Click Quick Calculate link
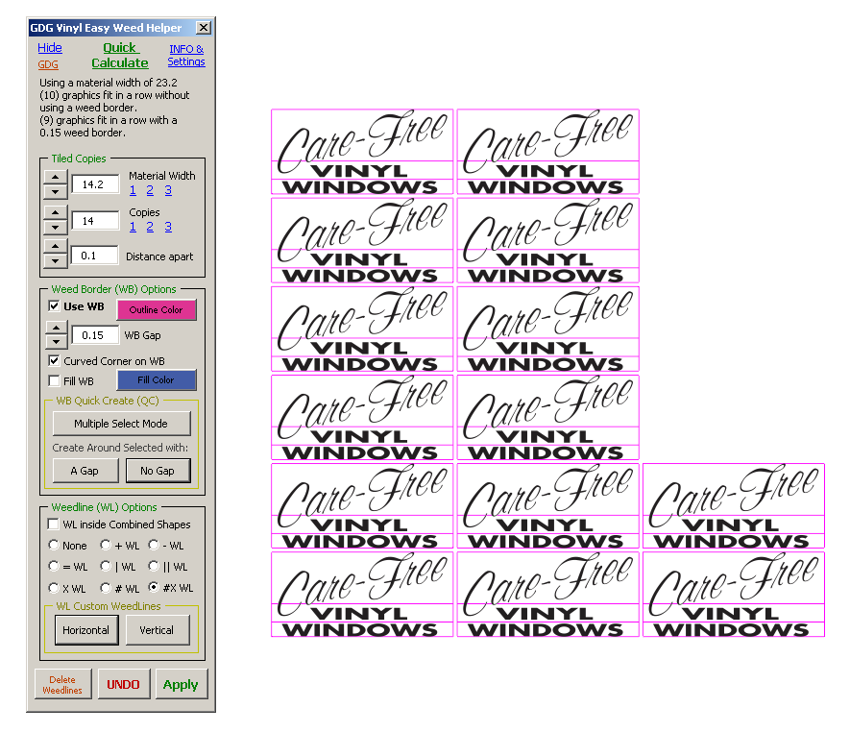This screenshot has height=732, width=850. click(120, 56)
